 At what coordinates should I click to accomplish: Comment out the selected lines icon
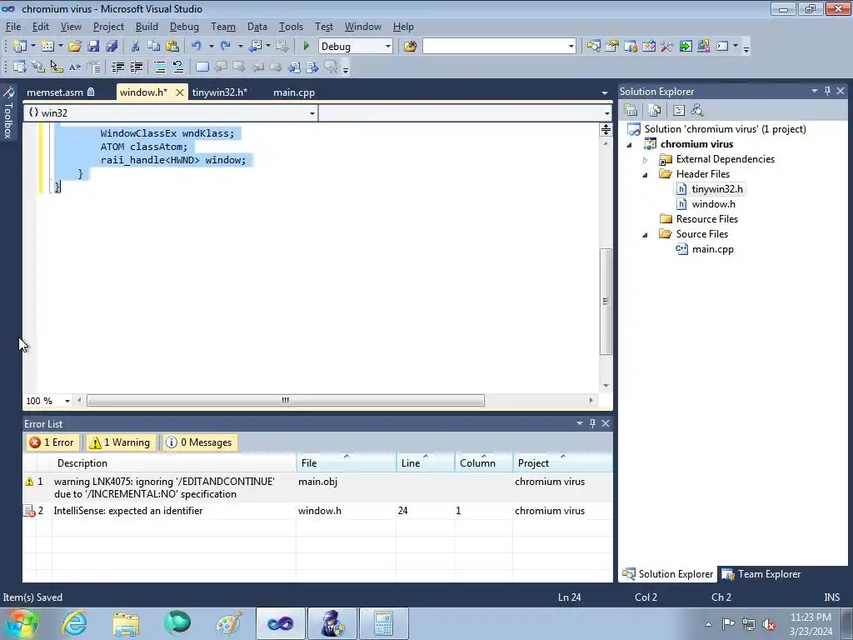tap(159, 67)
